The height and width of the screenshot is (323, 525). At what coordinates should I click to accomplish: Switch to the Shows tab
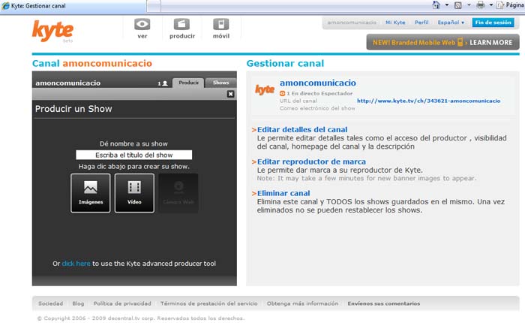coord(220,83)
